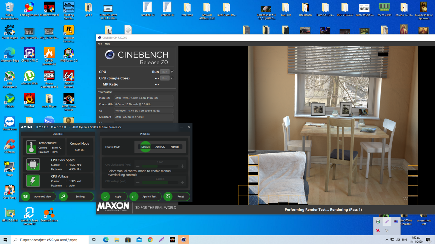
Task: Decrease CPU Voltage with minus button
Action: click(138, 182)
